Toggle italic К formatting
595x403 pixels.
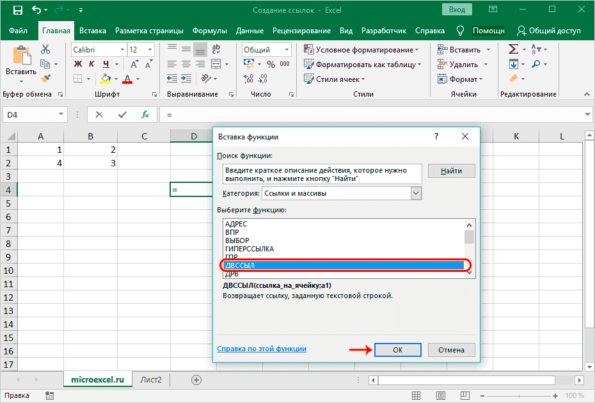pos(92,64)
